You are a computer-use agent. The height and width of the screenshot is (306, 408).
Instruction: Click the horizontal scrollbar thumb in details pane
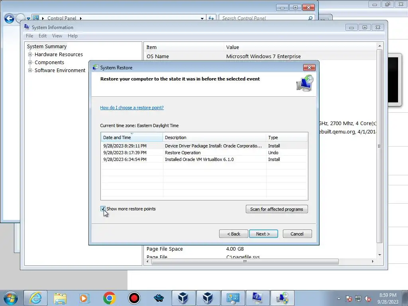(245, 261)
